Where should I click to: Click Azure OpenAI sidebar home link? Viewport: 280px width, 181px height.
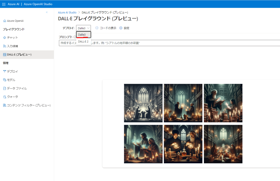click(x=15, y=21)
